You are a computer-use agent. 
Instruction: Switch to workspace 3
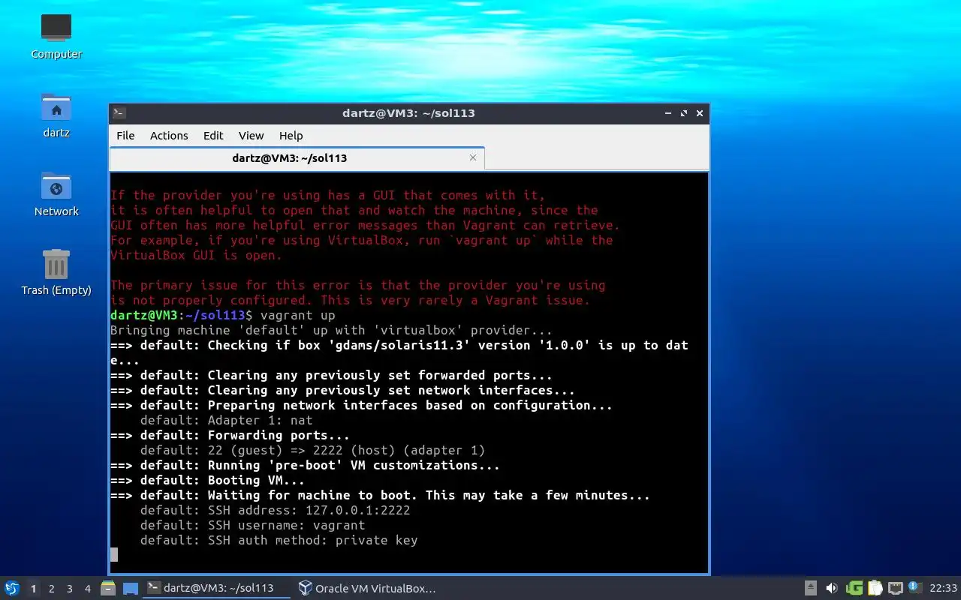pyautogui.click(x=70, y=589)
